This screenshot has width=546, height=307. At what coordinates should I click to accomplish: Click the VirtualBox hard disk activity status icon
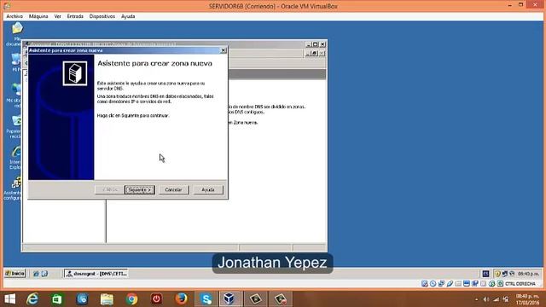click(x=425, y=284)
